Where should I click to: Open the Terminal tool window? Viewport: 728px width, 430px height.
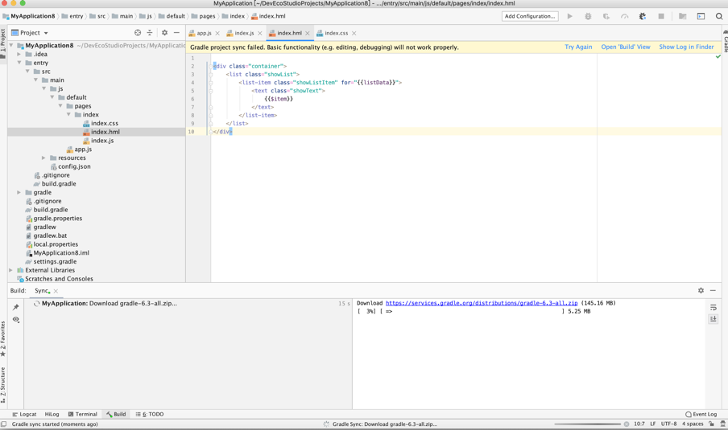pos(83,414)
